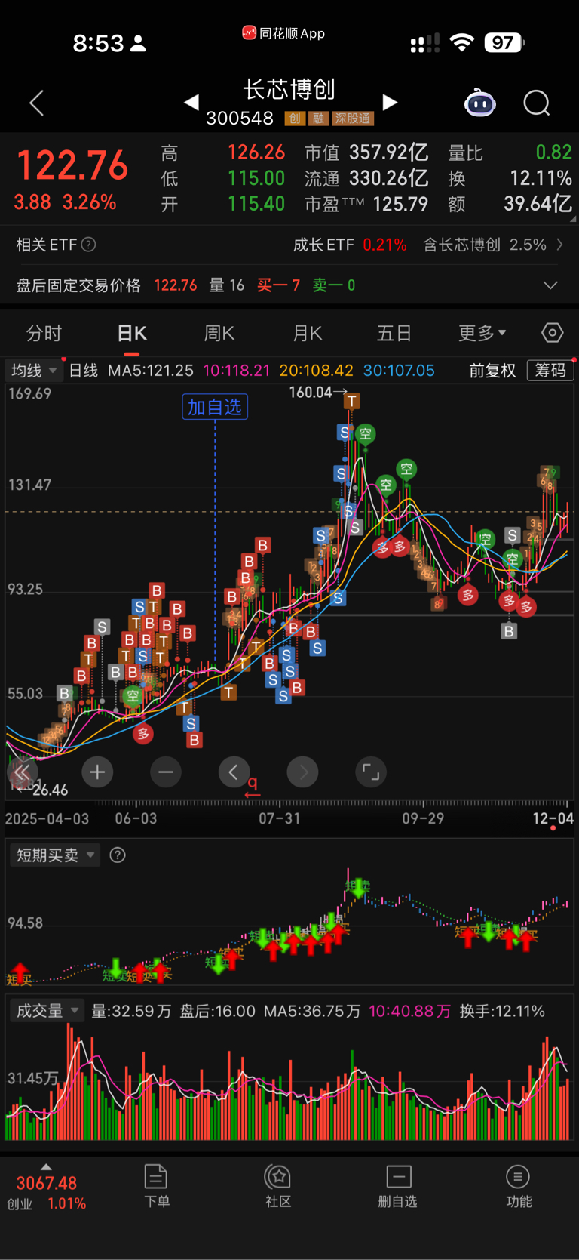Move chart left with circular arrow

pos(234,772)
